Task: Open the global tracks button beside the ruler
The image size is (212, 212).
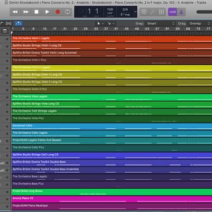Action: coord(5,31)
